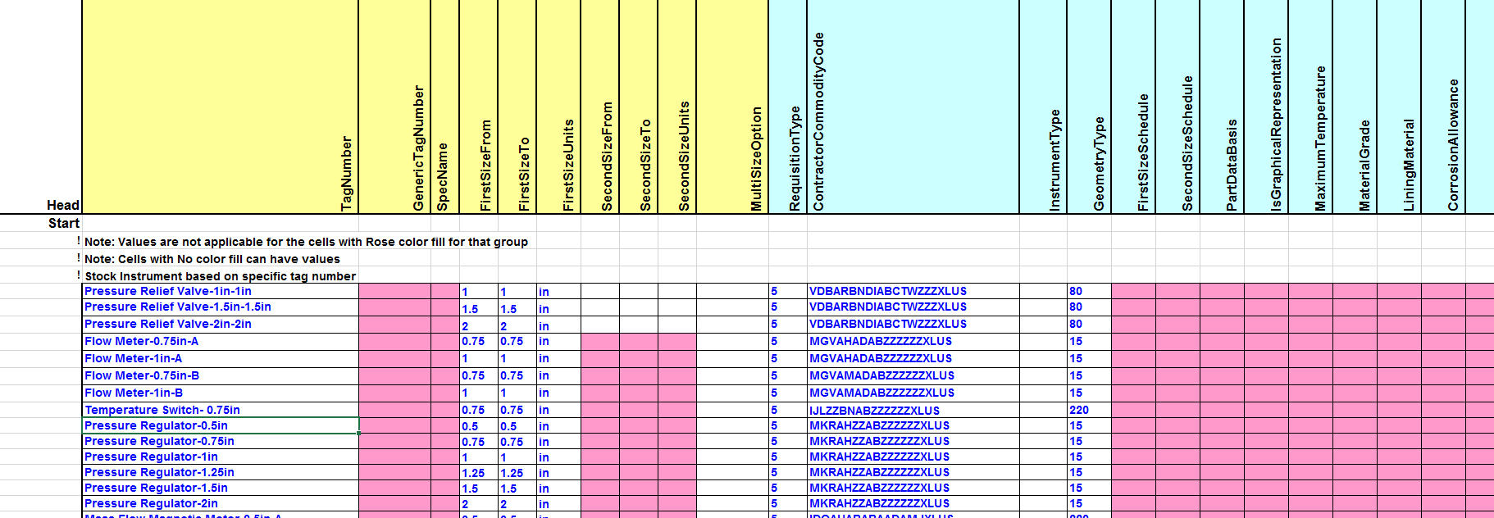Click commodity code in Flow Meter-0.75in-A row
This screenshot has width=1494, height=518.
(913, 341)
